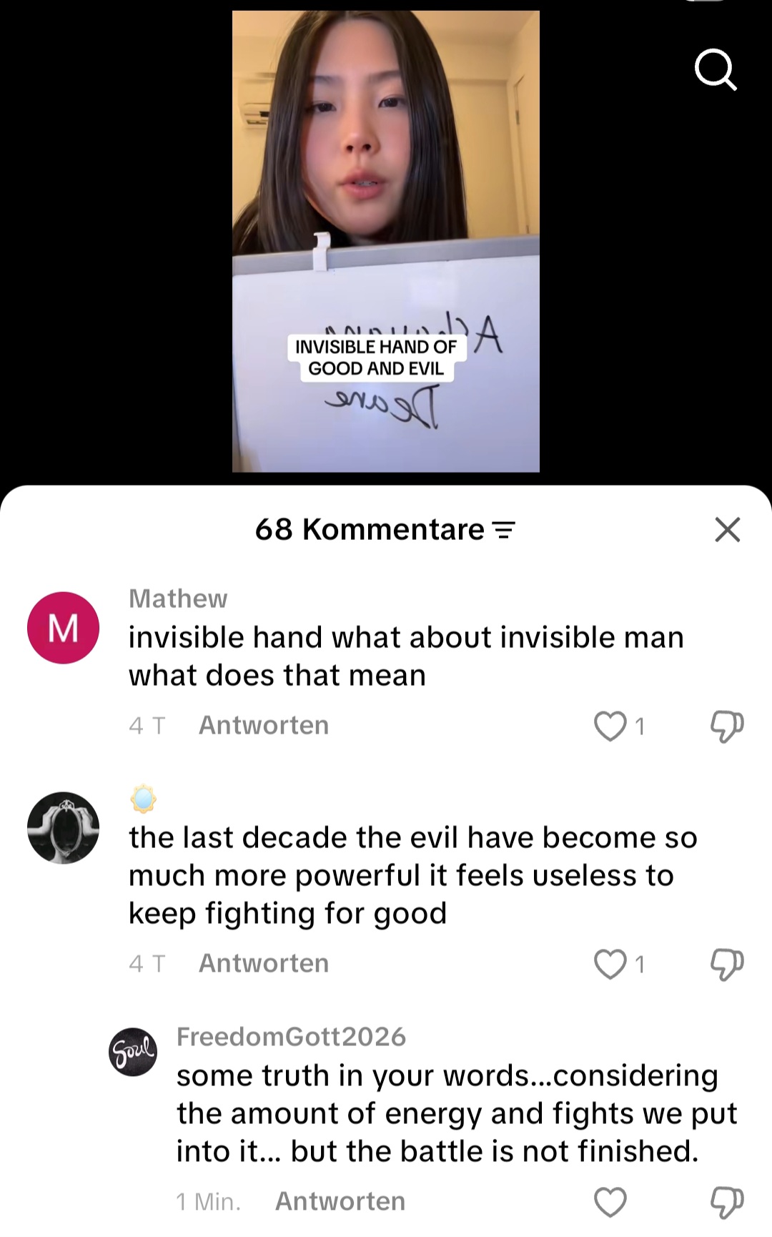
Task: Open the Mathew username link
Action: pos(178,598)
